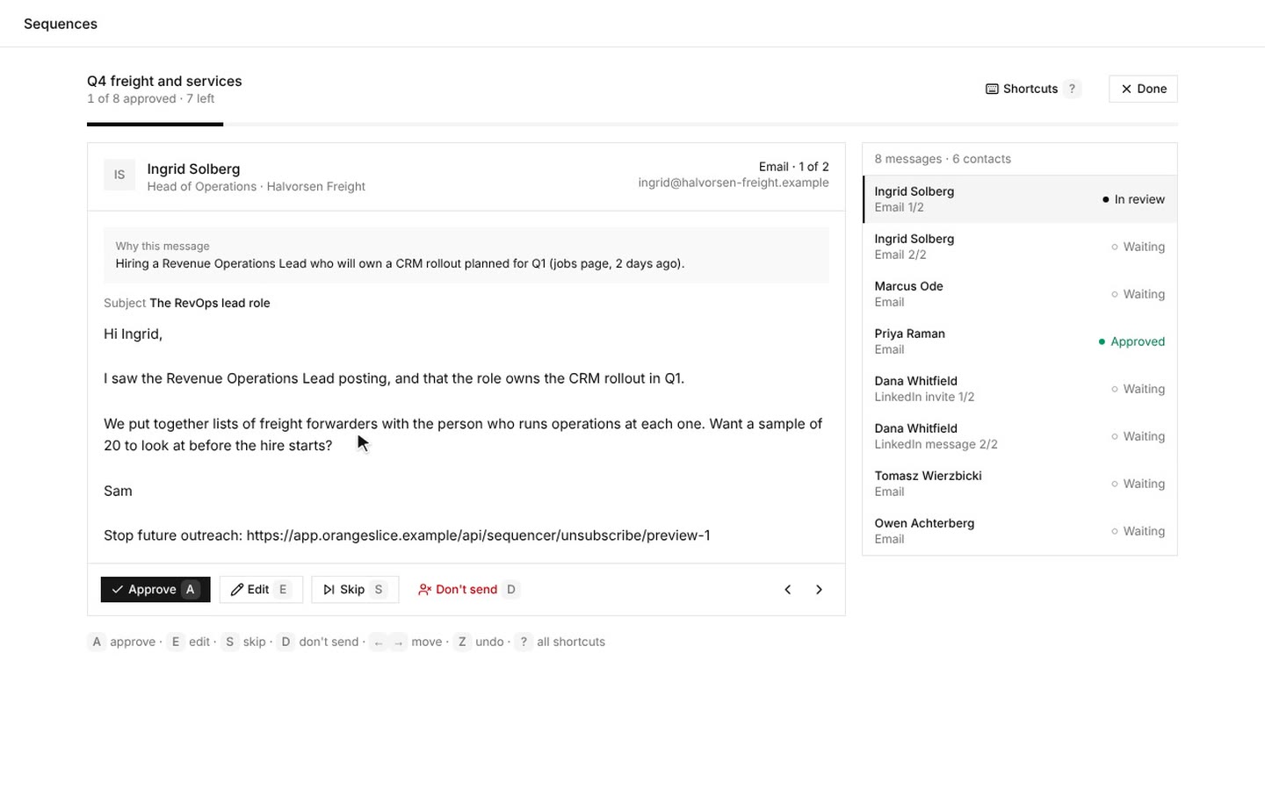1265x790 pixels.
Task: Click the Email · 1 of 2 label
Action: click(794, 167)
